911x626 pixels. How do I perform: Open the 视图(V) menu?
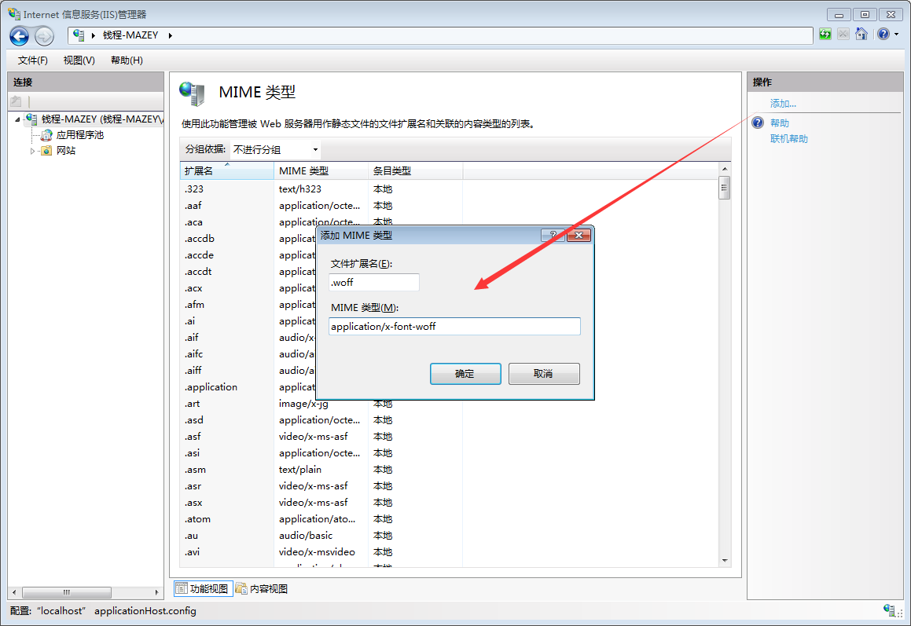[78, 60]
